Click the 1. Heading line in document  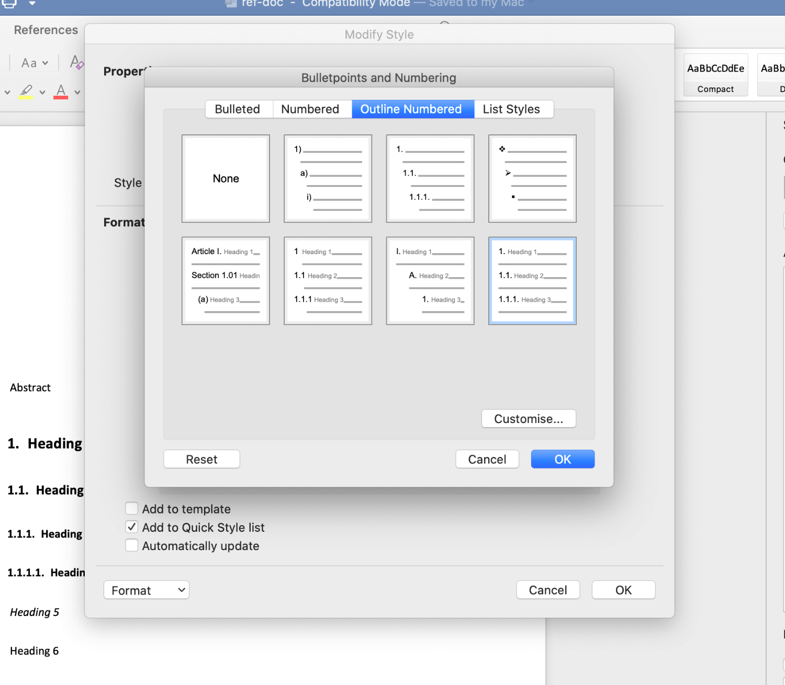[x=45, y=443]
